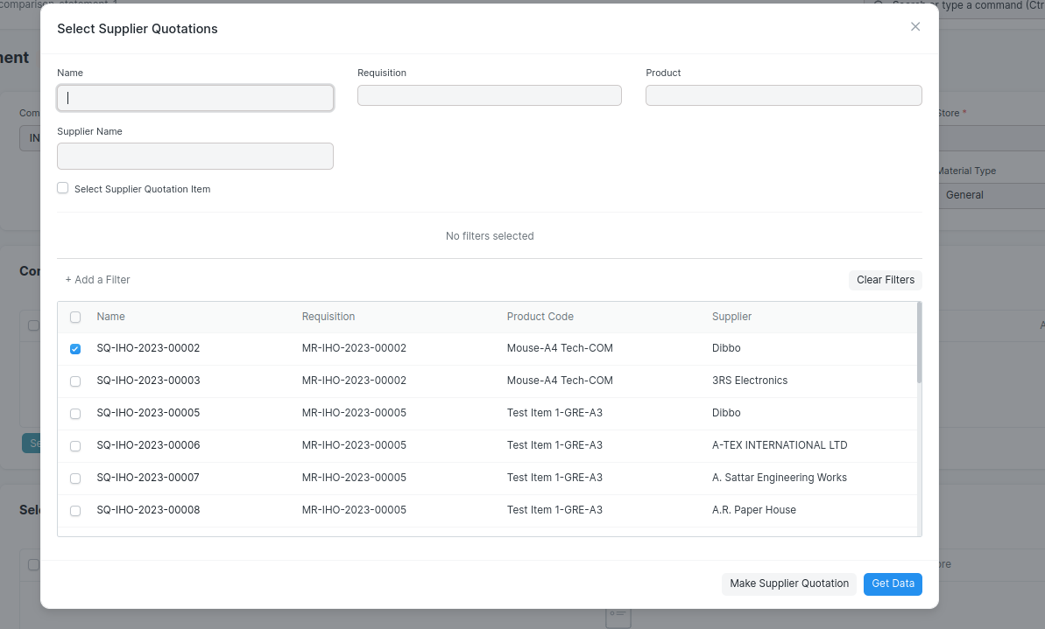Click the Requisition filter field
The width and height of the screenshot is (1045, 629).
(489, 95)
